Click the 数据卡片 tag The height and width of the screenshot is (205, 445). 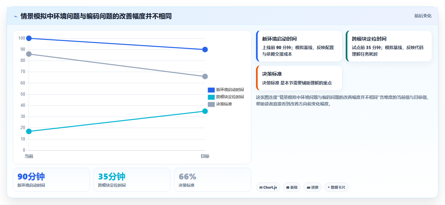[x=337, y=187]
